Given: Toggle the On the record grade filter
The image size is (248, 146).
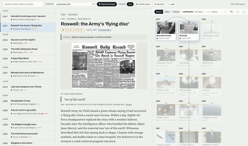Looking at the screenshot, I should (143, 4).
